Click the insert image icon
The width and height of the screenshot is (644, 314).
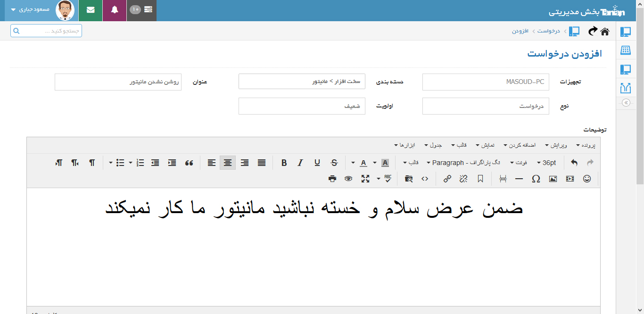tap(553, 179)
